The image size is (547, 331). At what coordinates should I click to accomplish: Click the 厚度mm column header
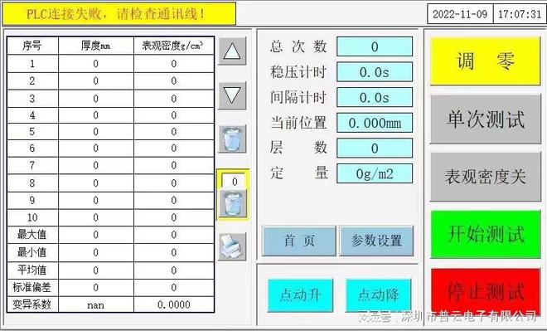click(96, 46)
